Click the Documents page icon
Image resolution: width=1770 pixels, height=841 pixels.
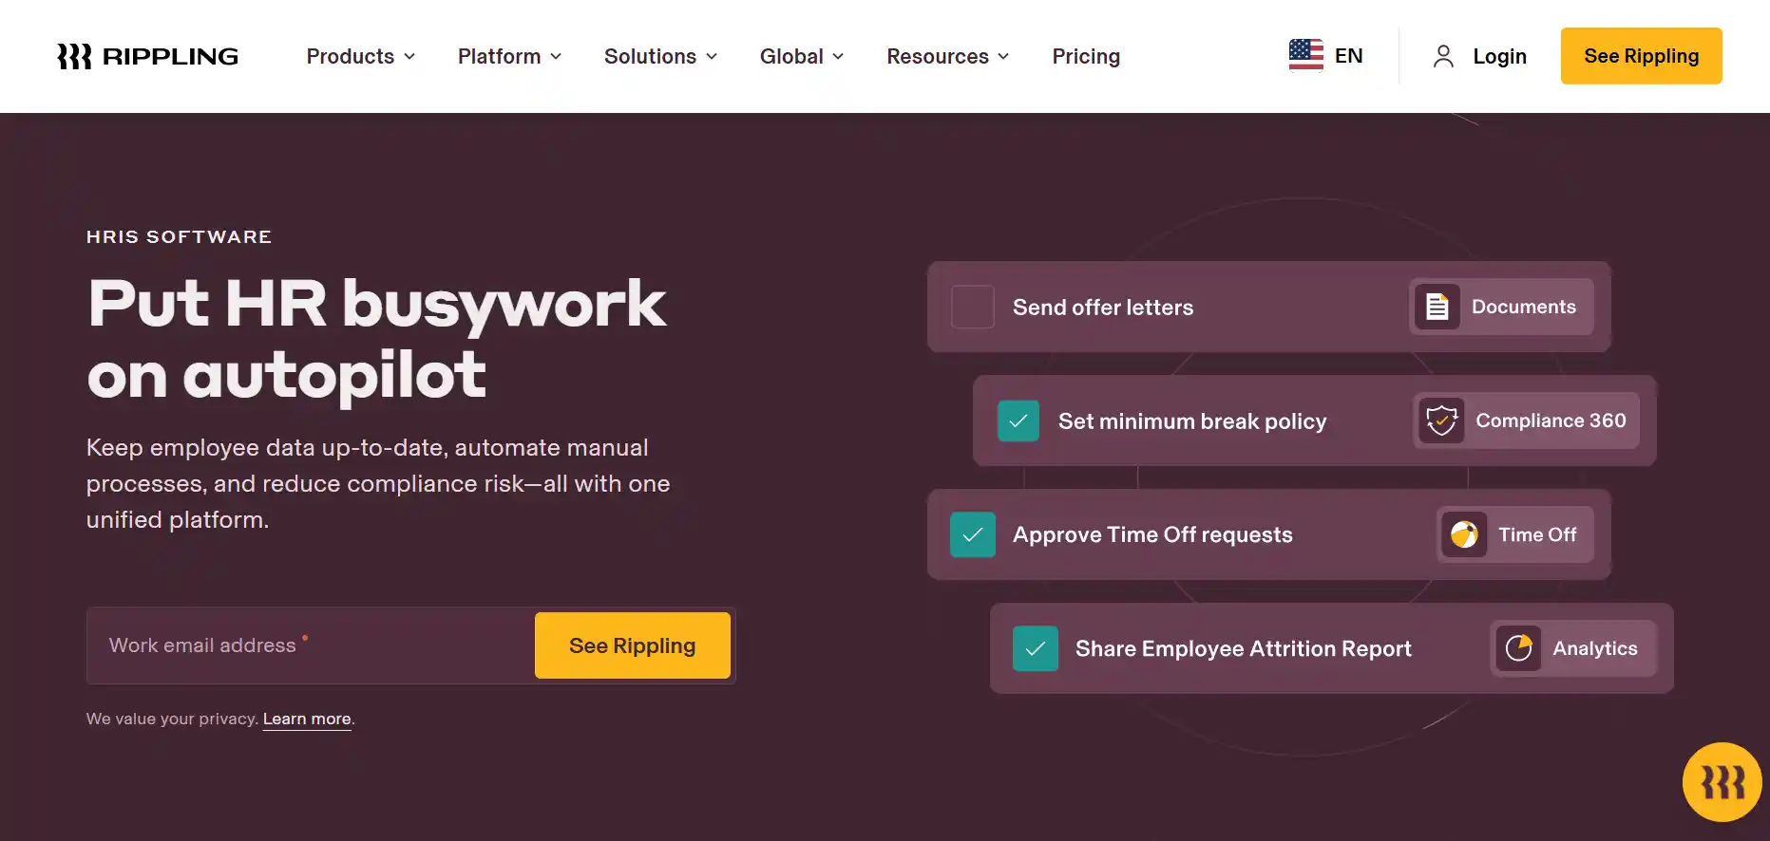pos(1437,307)
